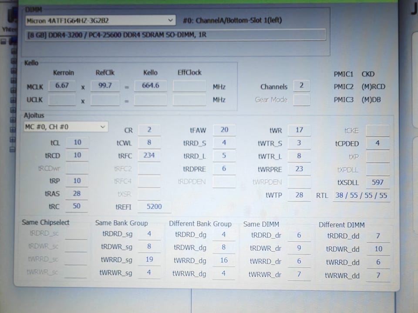Click the Channels value field
Image resolution: width=418 pixels, height=313 pixels.
click(x=301, y=86)
